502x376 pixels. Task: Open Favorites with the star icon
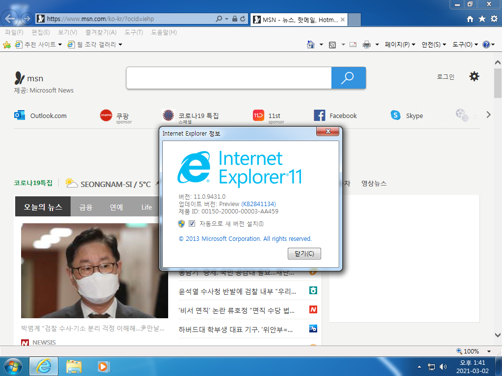pyautogui.click(x=482, y=19)
